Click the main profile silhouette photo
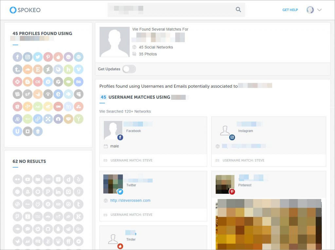The height and width of the screenshot is (250, 335). [x=115, y=42]
